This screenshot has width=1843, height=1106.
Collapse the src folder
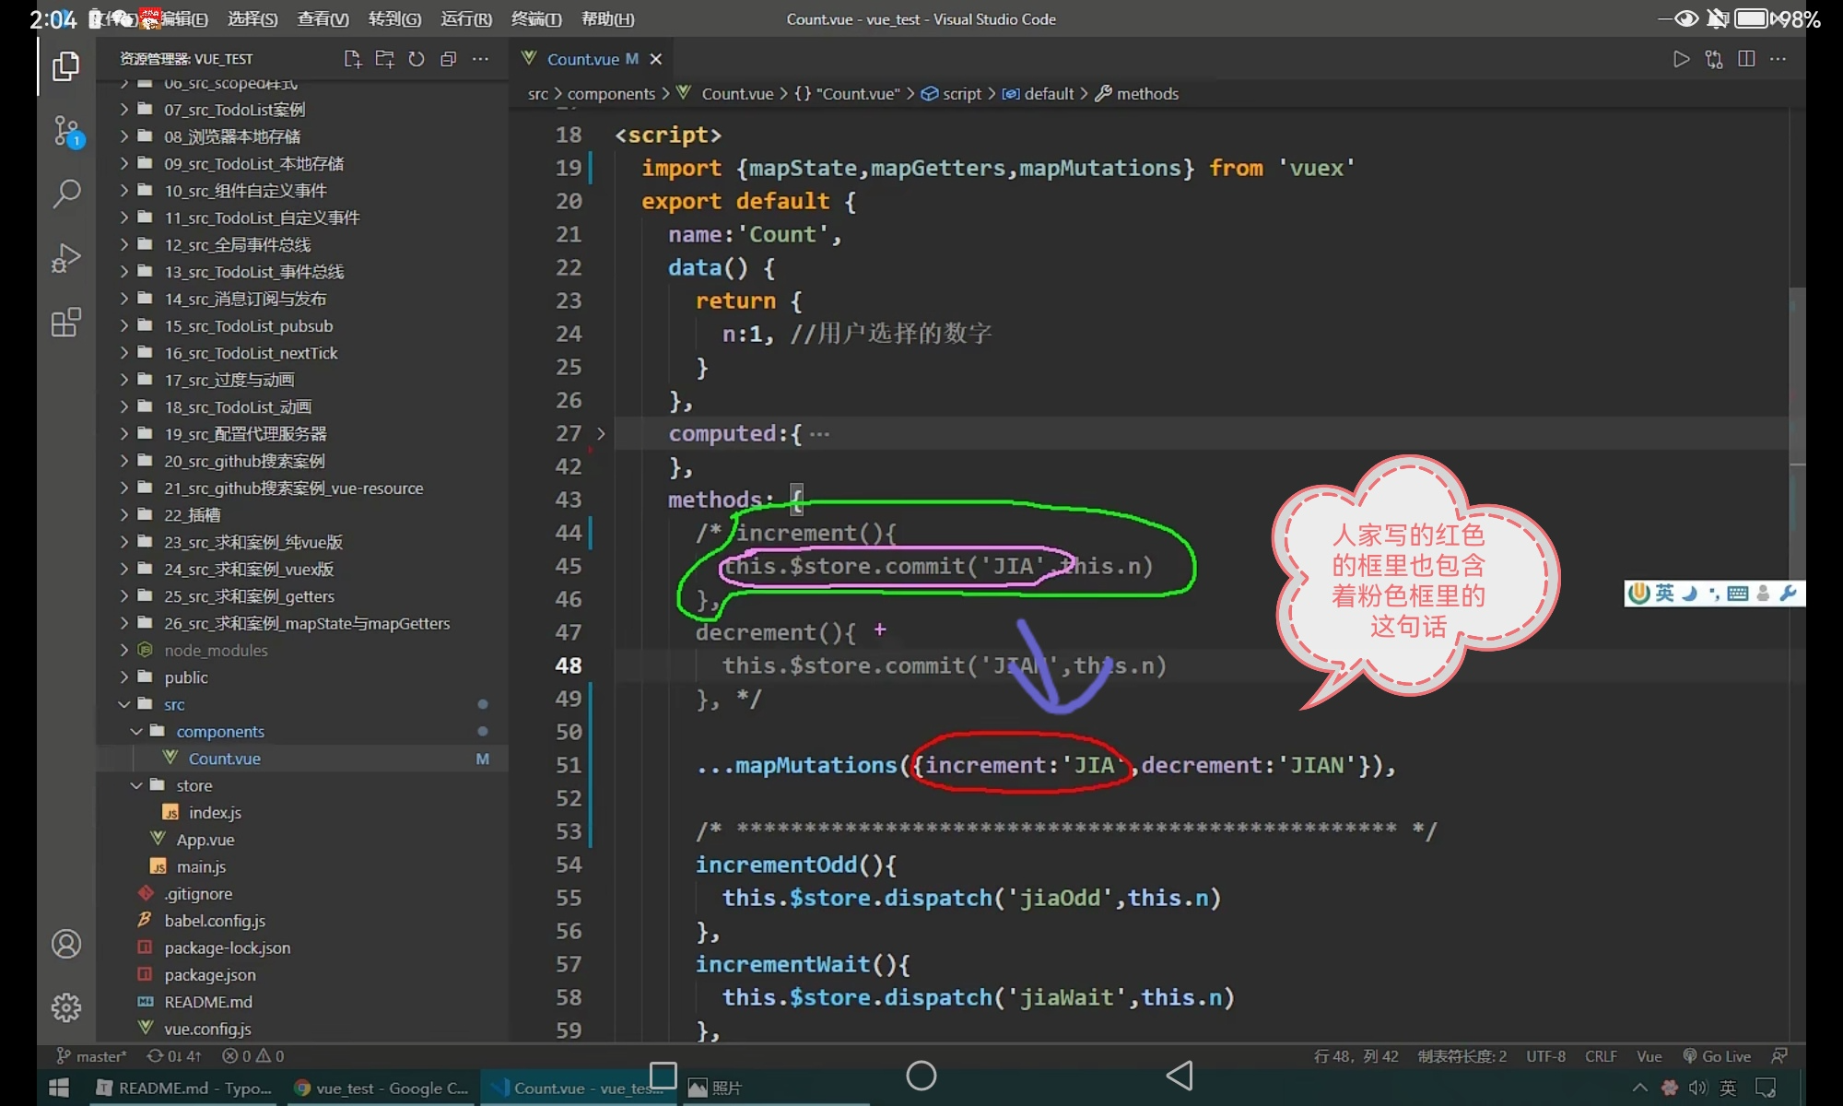click(x=174, y=704)
